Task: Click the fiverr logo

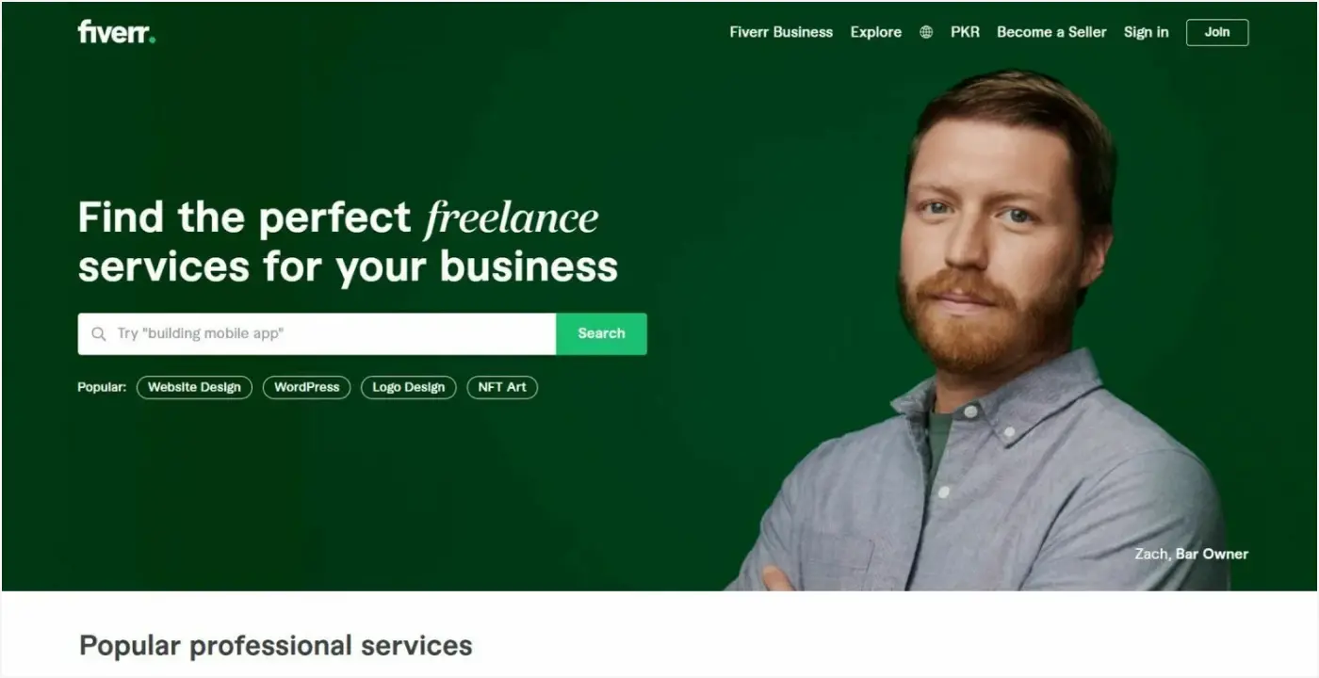Action: [x=117, y=32]
